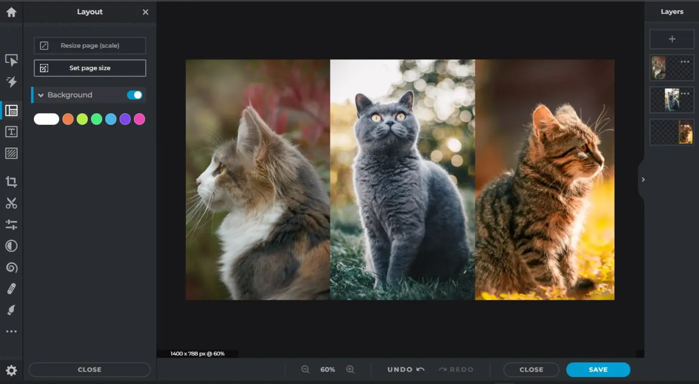Pick the orange background swatch
This screenshot has width=699, height=384.
[x=68, y=119]
